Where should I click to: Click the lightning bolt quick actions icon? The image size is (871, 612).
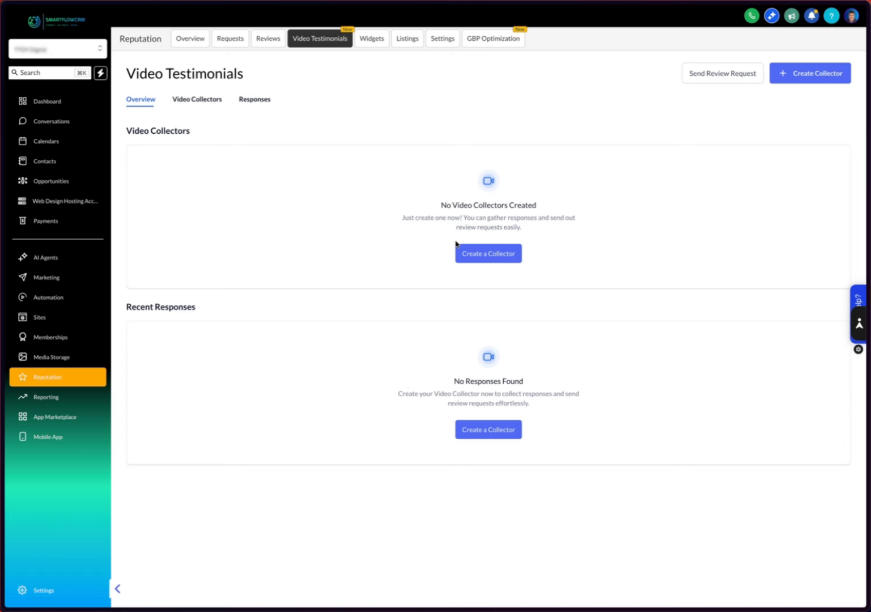[x=100, y=73]
